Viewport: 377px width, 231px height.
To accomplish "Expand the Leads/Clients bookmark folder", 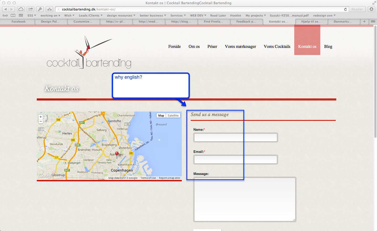I will pos(90,16).
